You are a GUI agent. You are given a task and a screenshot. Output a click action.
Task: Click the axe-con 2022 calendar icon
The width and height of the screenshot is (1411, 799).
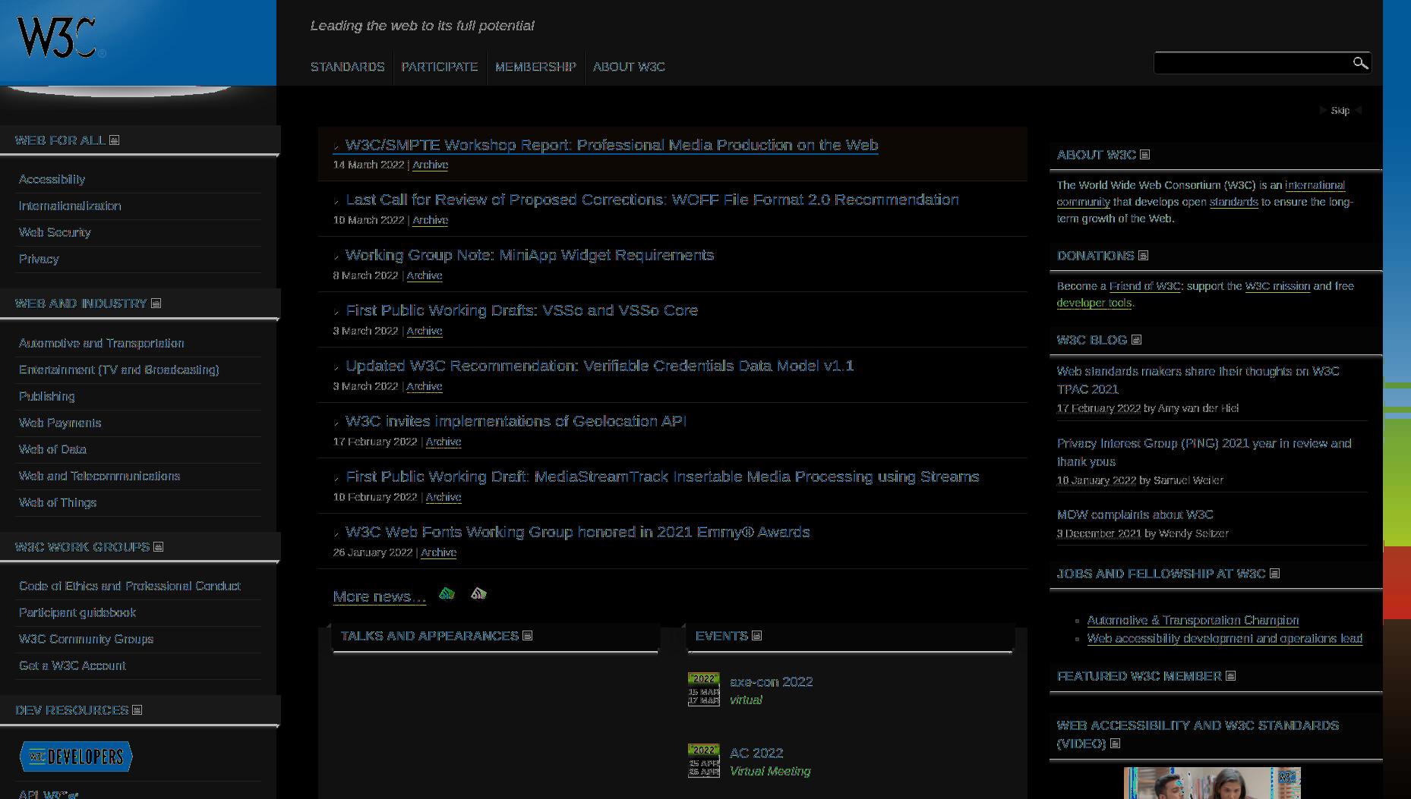point(703,689)
